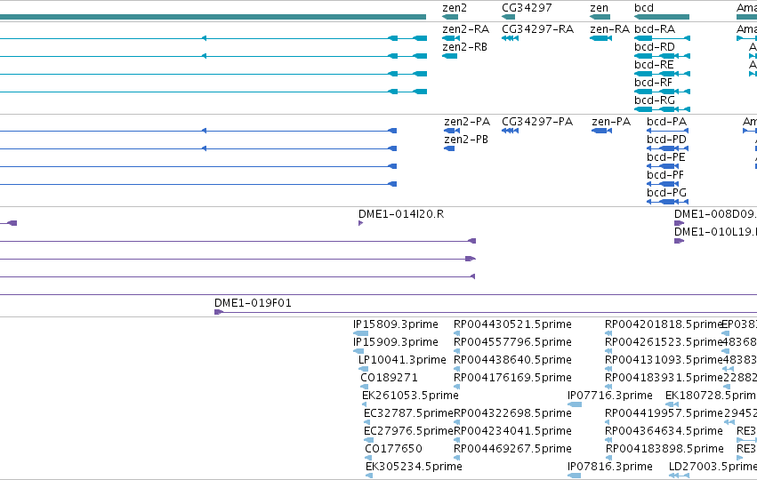
Task: Select transcript bcd-RA
Action: coord(655,29)
